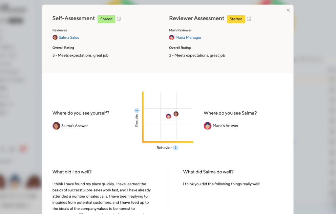Image resolution: width=336 pixels, height=214 pixels.
Task: Open Maria Manager profile link
Action: pyautogui.click(x=188, y=37)
